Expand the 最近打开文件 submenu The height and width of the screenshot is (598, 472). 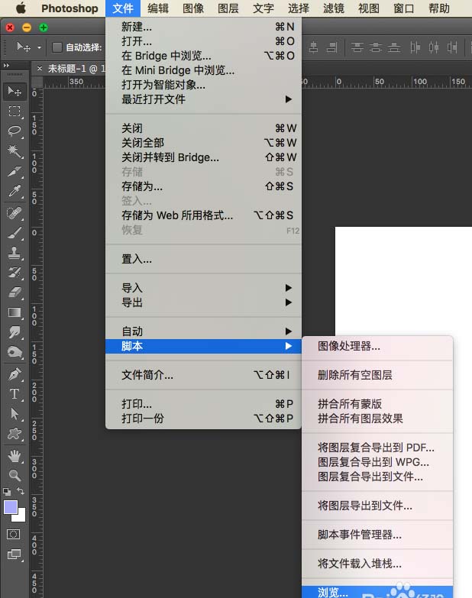click(x=203, y=99)
